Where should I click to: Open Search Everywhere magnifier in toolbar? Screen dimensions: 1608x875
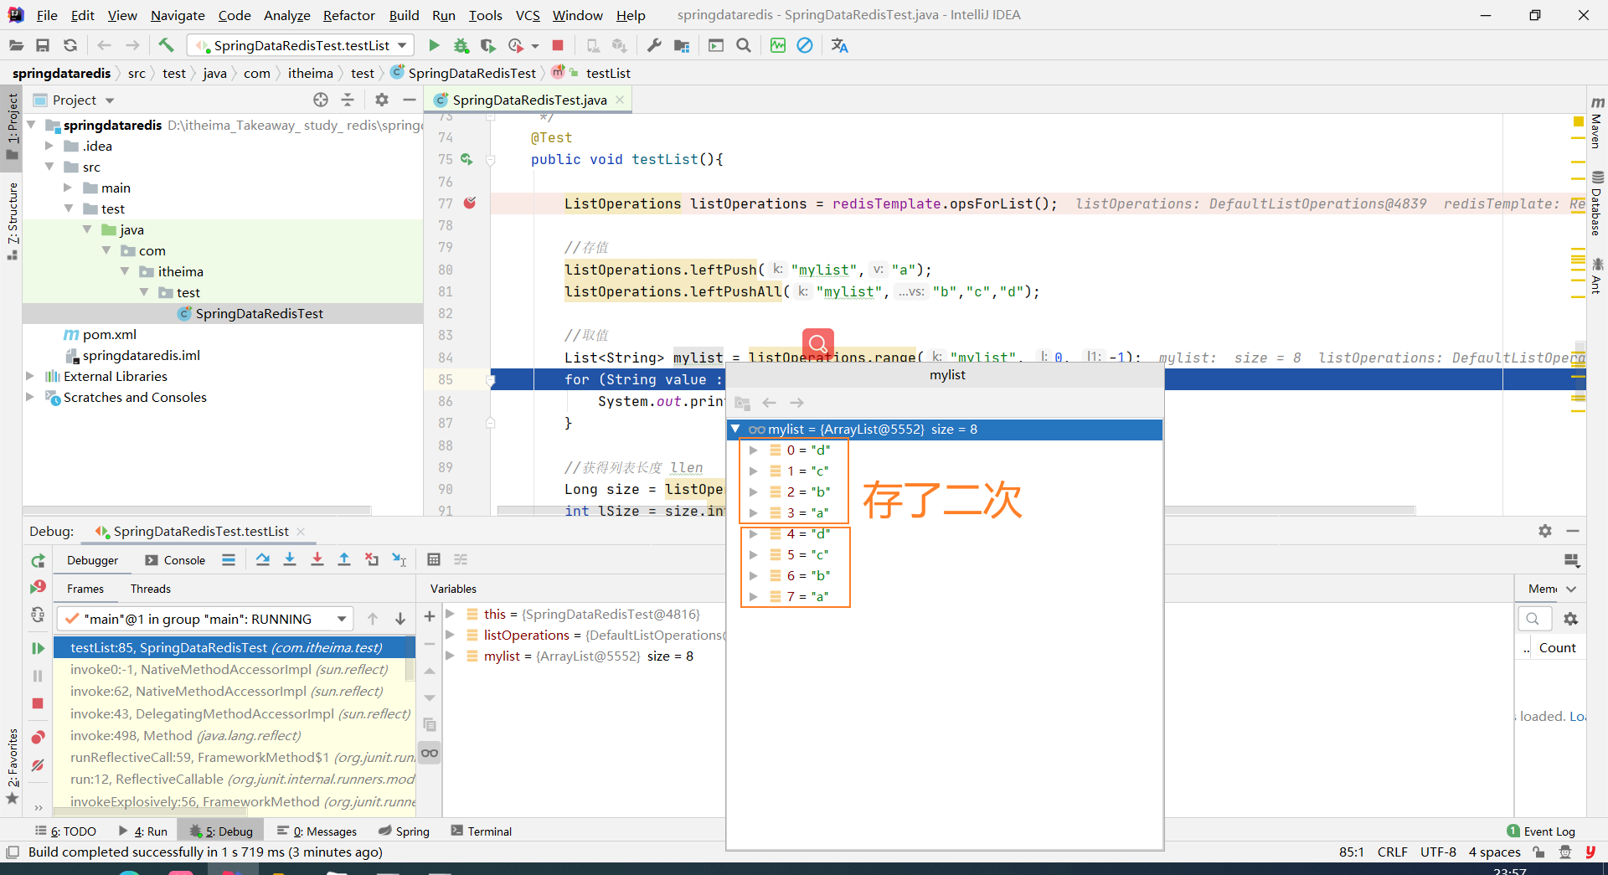pyautogui.click(x=744, y=45)
